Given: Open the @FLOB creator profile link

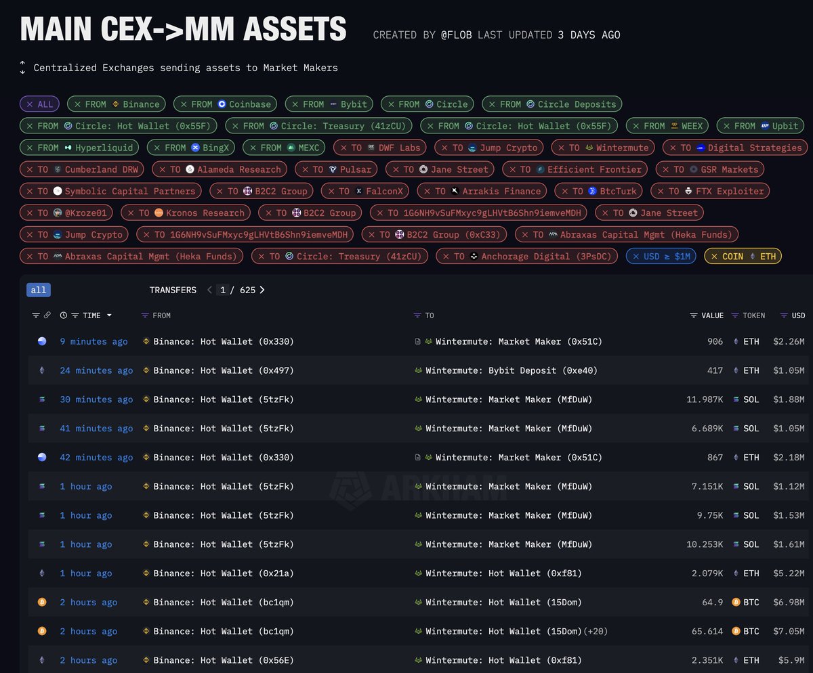Looking at the screenshot, I should [x=457, y=35].
